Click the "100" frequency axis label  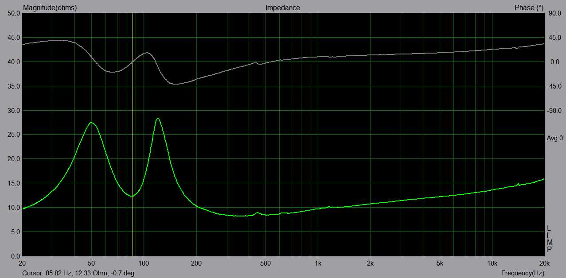pos(144,263)
